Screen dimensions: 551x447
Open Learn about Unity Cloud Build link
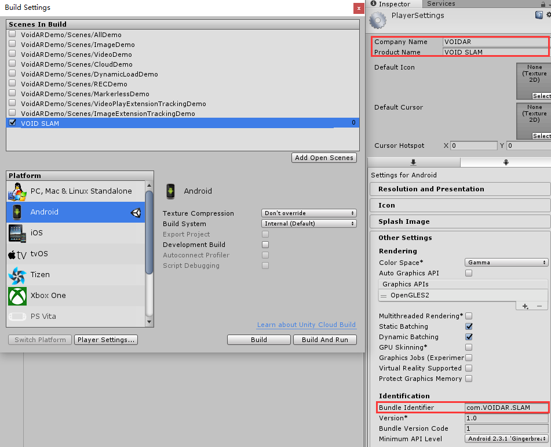306,325
